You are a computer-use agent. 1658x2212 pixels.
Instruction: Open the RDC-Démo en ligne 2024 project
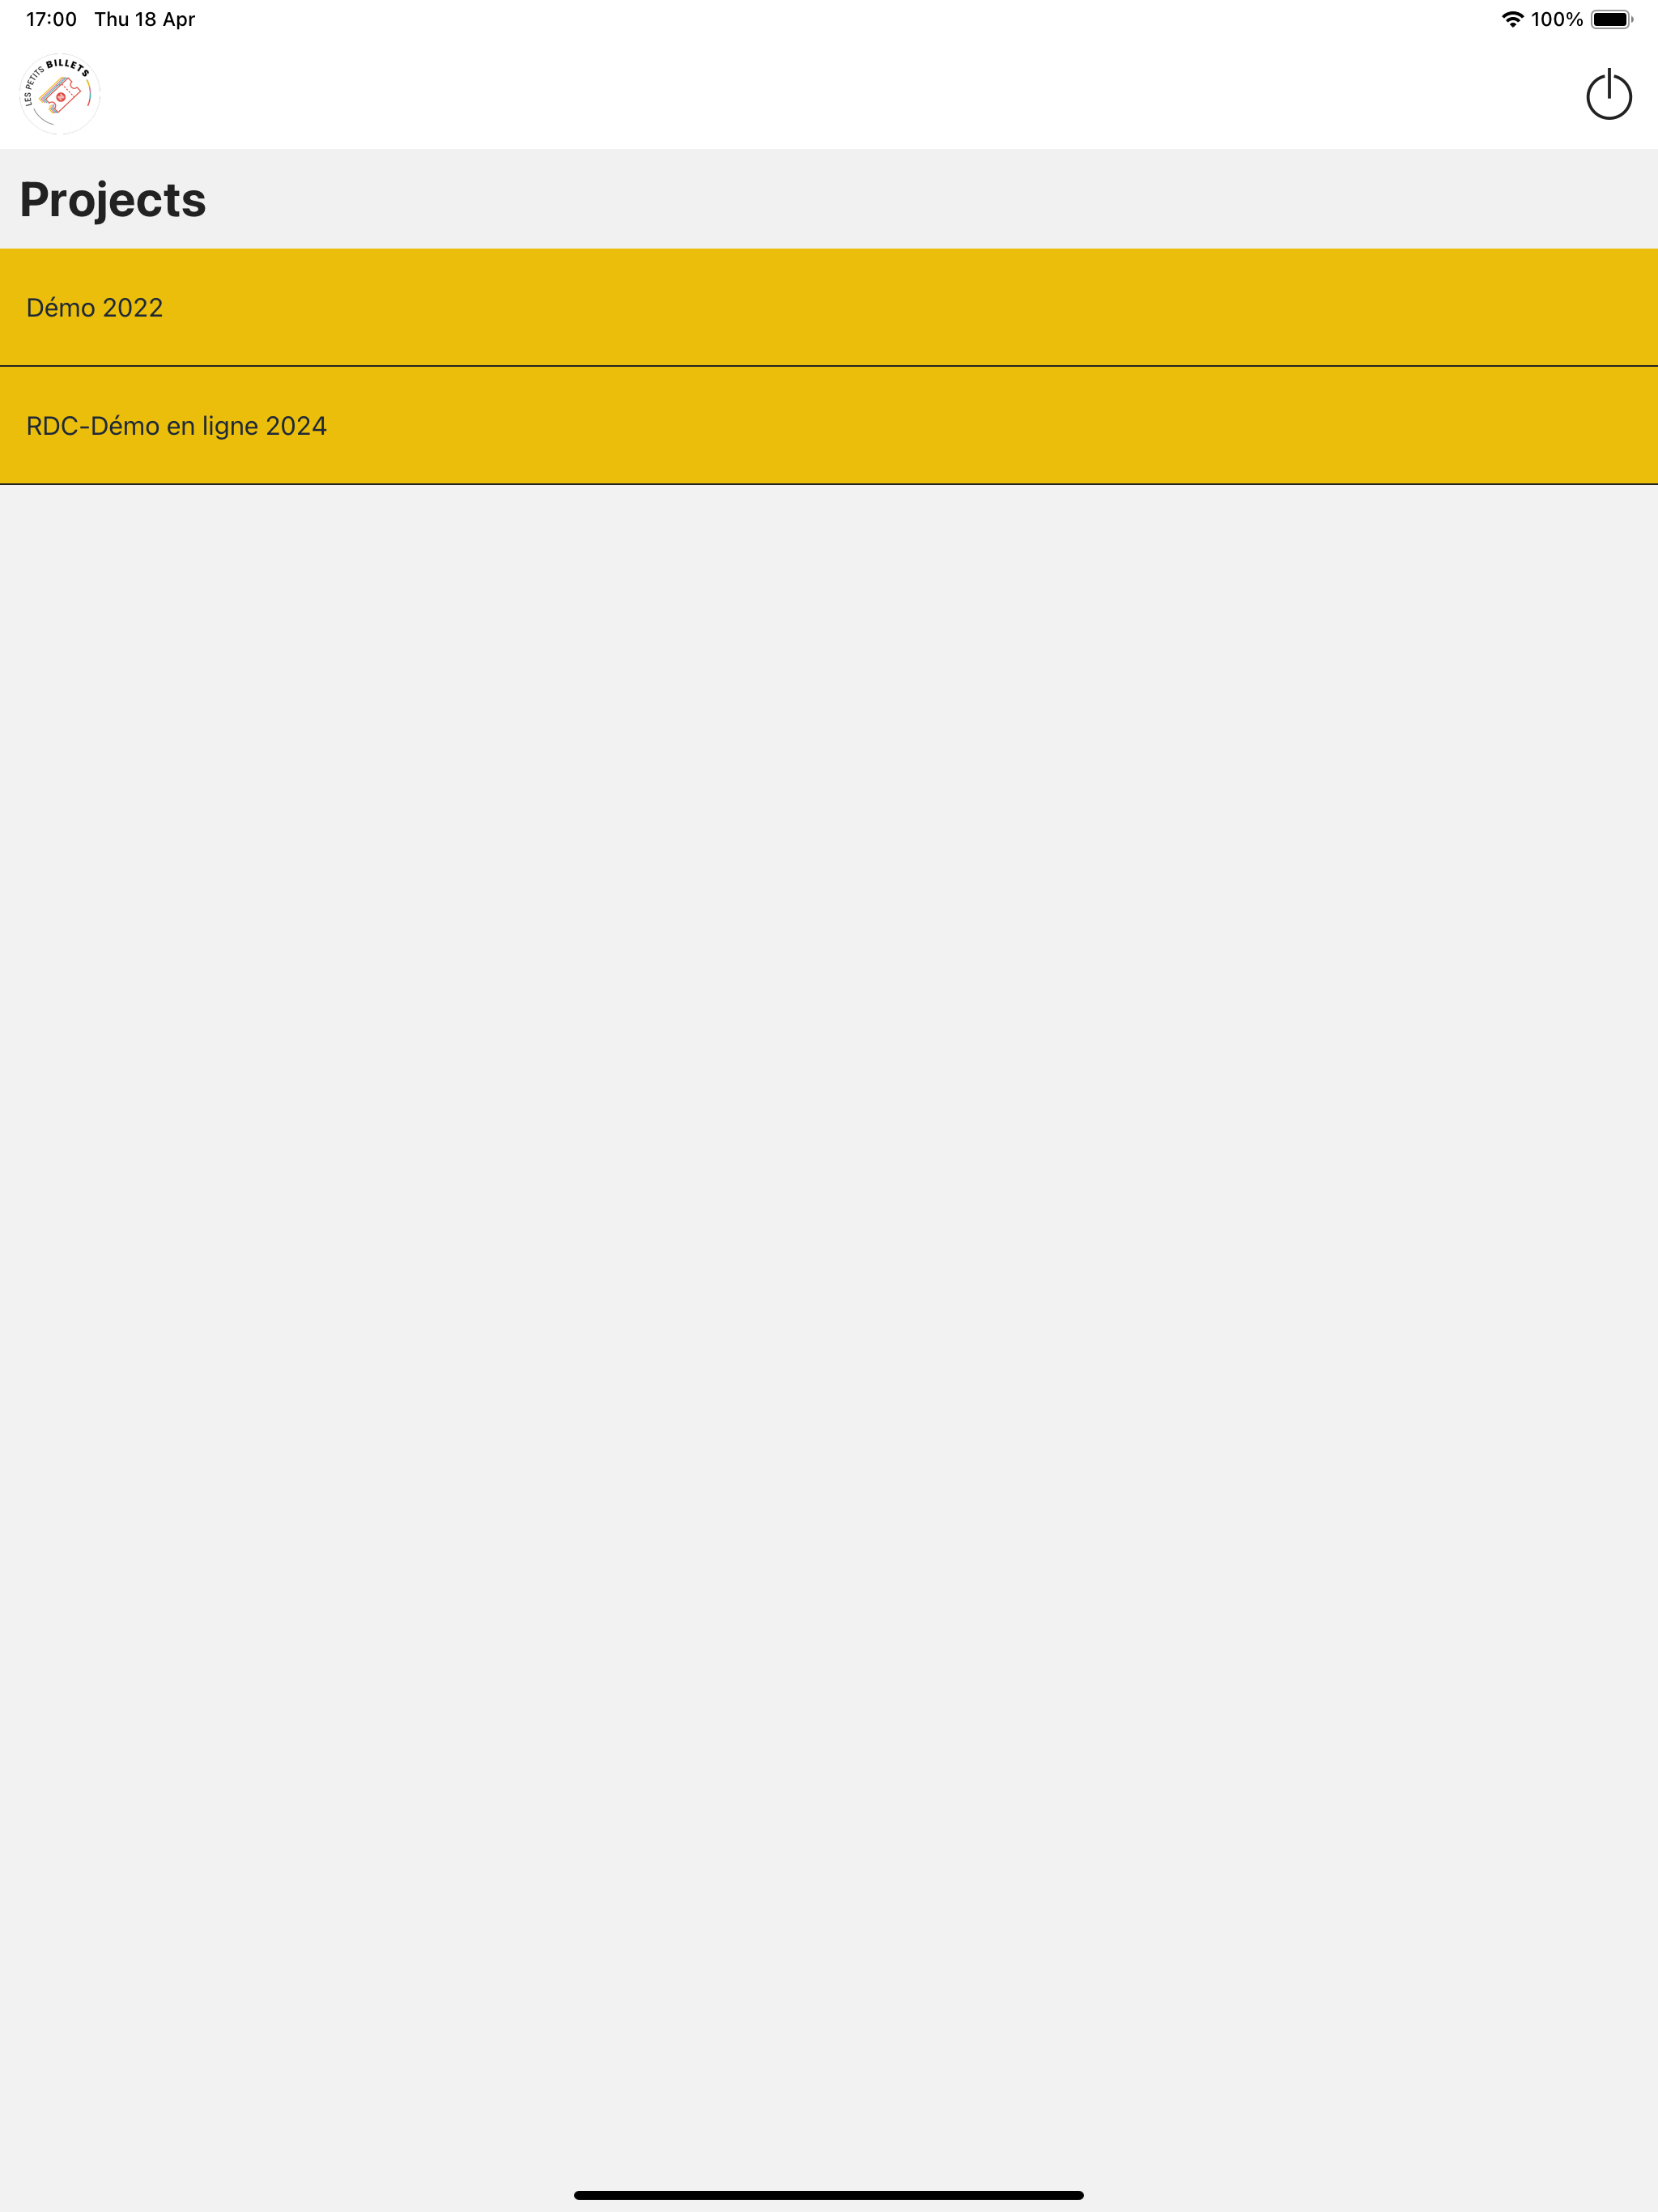click(x=829, y=426)
